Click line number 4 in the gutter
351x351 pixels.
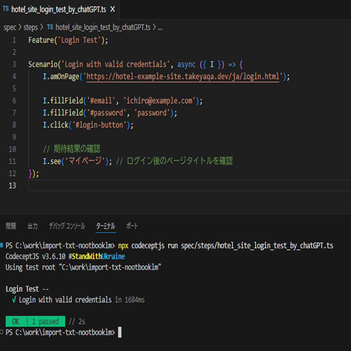pyautogui.click(x=14, y=77)
